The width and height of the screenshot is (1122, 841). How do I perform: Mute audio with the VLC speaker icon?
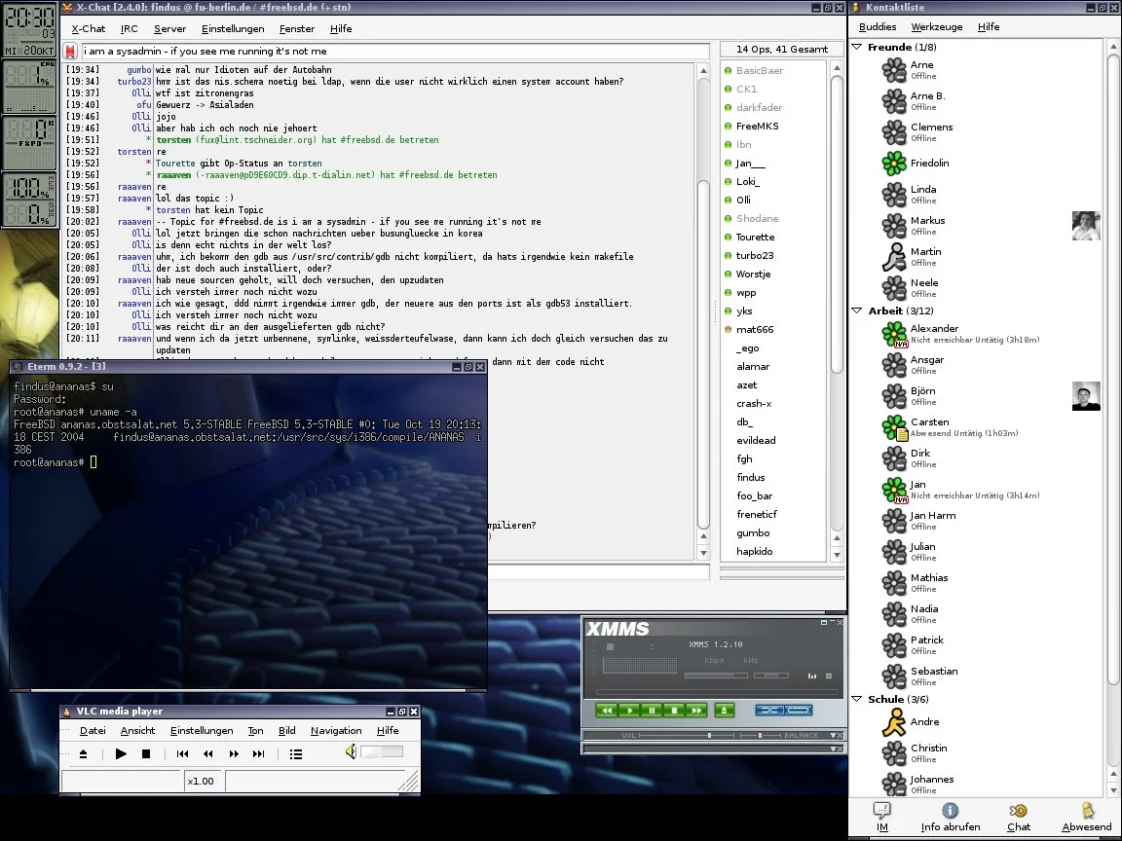[x=351, y=751]
